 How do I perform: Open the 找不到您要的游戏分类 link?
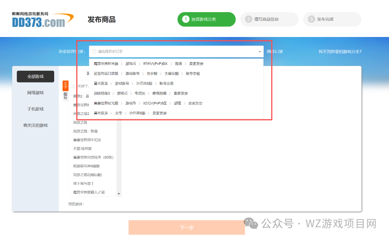pos(340,51)
